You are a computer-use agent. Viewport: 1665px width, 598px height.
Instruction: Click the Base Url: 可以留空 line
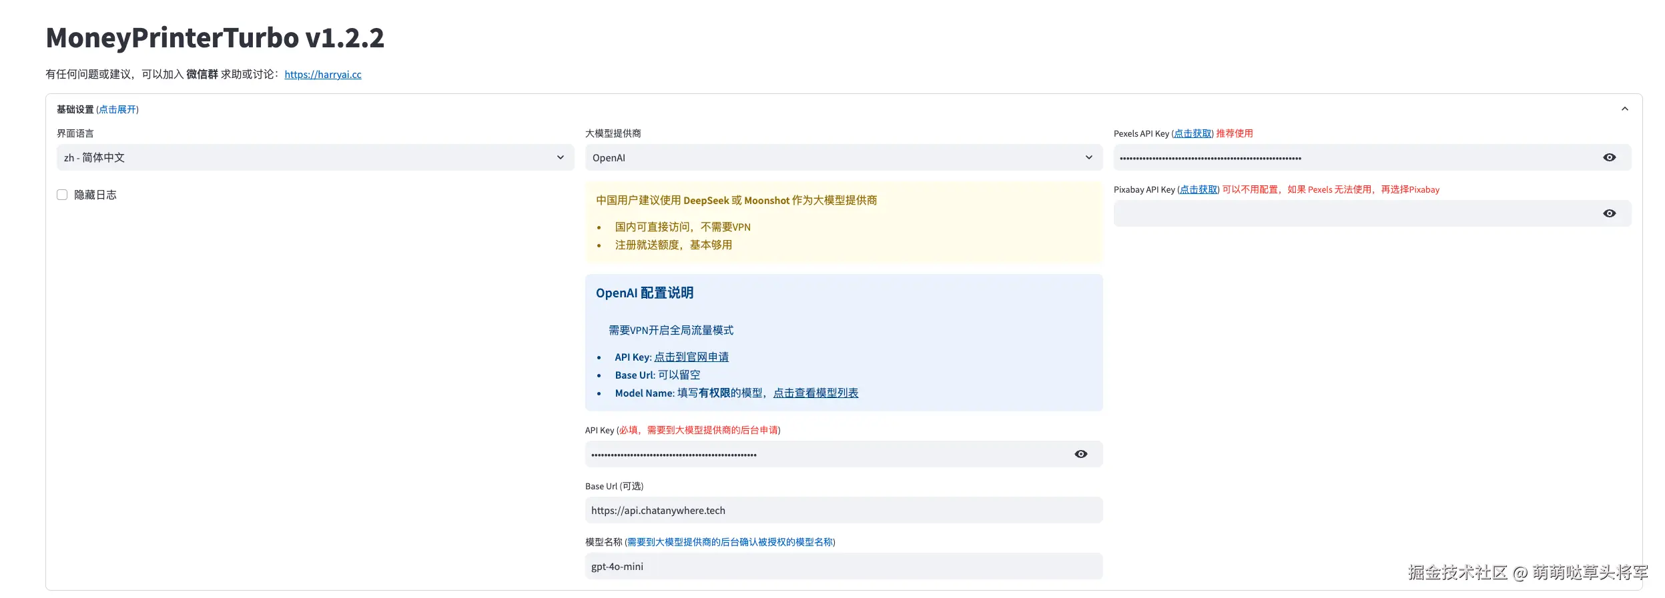click(x=657, y=375)
